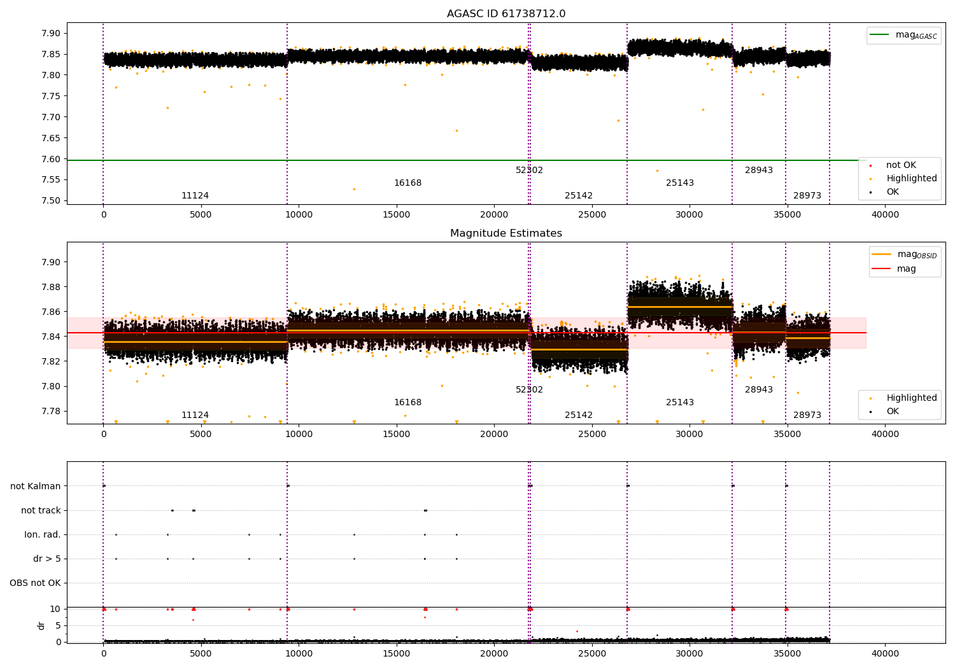Image resolution: width=955 pixels, height=668 pixels.
Task: Click the 40000 x-axis tick in bottom plot
Action: [885, 654]
